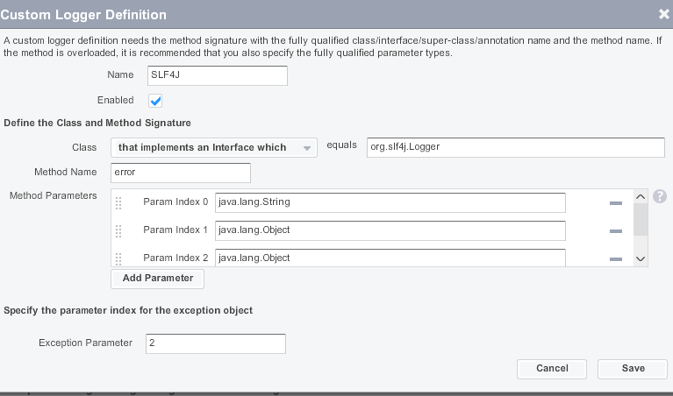Edit Param Index 0 java.lang.String field
The width and height of the screenshot is (673, 396).
coord(390,202)
